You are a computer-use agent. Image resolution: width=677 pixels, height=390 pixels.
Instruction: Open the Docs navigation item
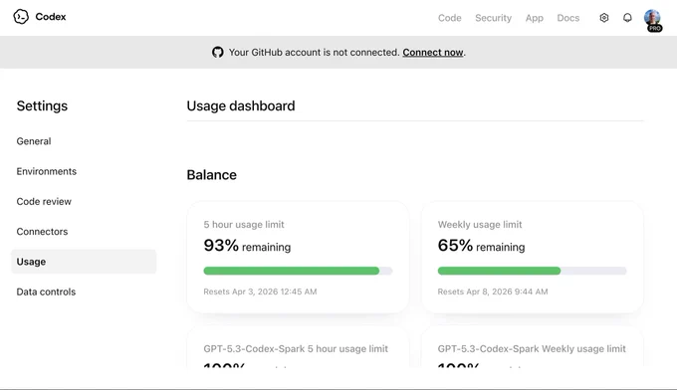coord(567,18)
